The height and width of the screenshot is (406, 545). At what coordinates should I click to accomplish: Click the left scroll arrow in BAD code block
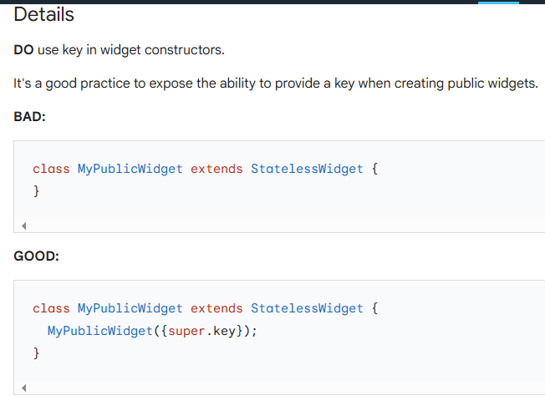[x=23, y=226]
